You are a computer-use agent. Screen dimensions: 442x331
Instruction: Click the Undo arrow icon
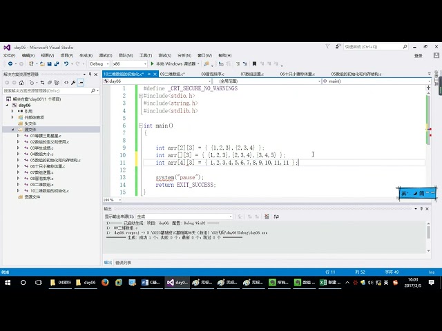(66, 64)
